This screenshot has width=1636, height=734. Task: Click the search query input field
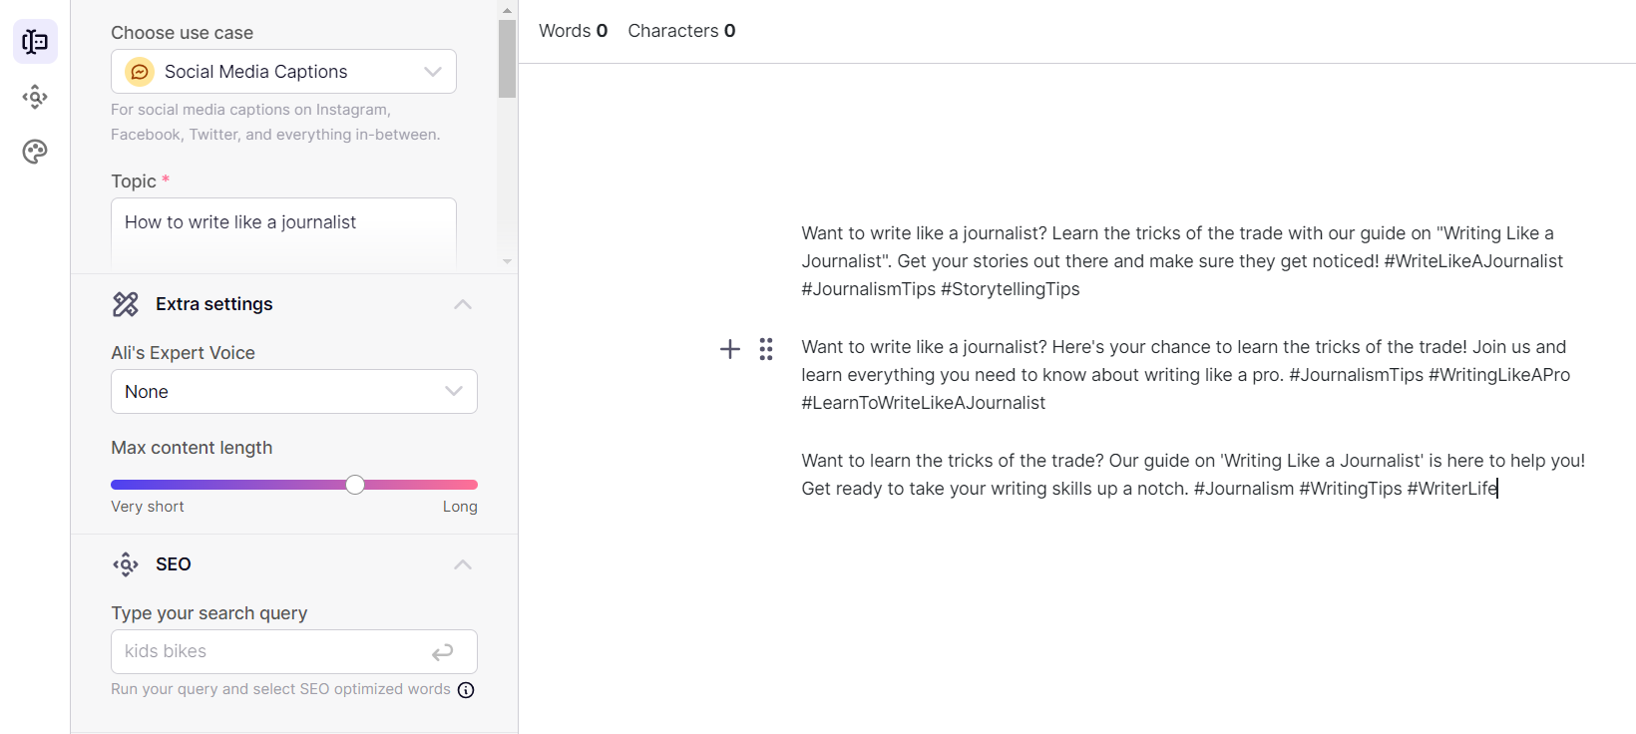[294, 652]
